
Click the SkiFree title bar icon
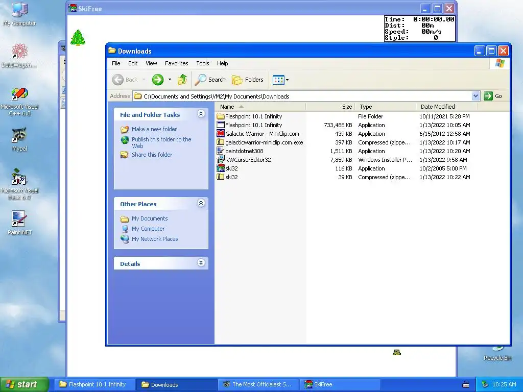(73, 8)
